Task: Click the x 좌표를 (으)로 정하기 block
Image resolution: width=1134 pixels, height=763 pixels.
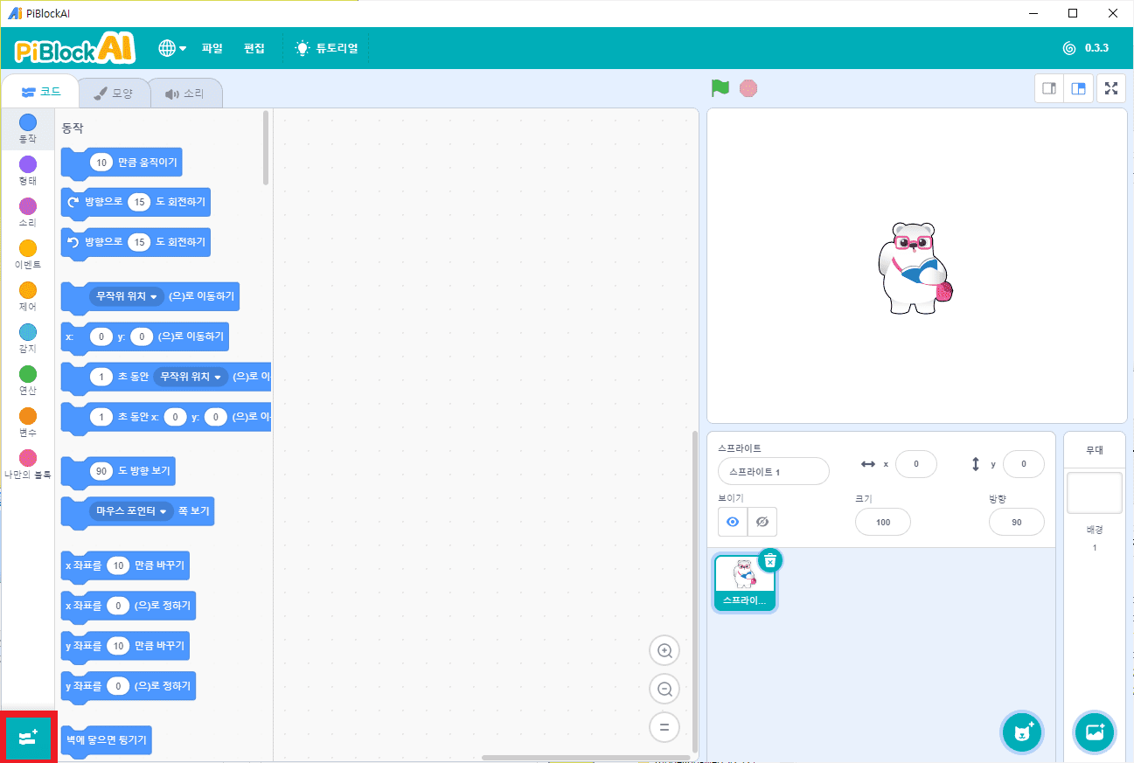Action: (129, 607)
